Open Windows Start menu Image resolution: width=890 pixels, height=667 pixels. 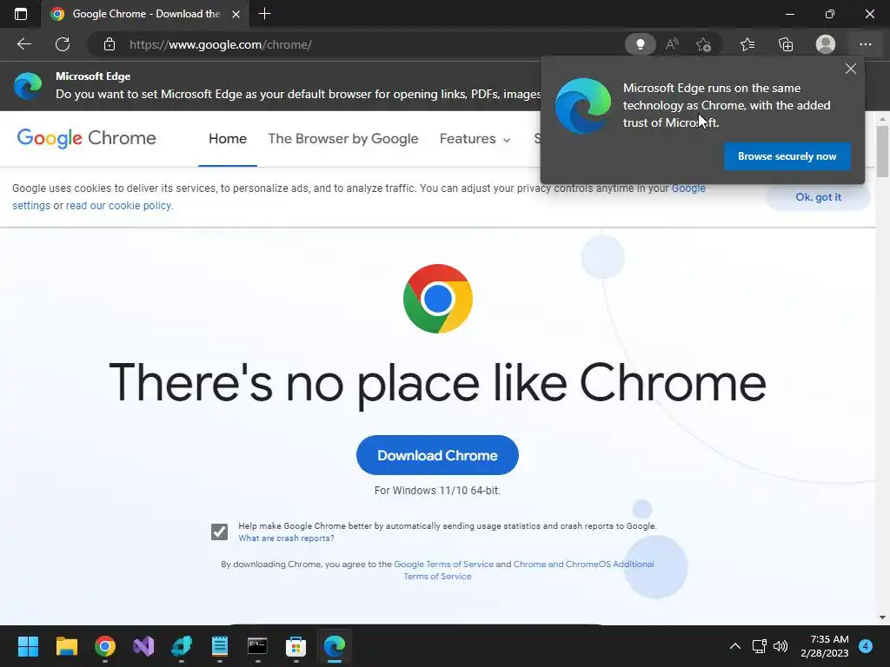[x=28, y=646]
